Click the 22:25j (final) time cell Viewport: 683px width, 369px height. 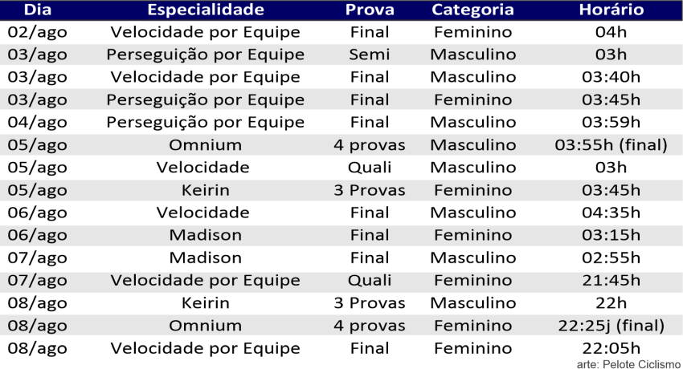pyautogui.click(x=611, y=326)
